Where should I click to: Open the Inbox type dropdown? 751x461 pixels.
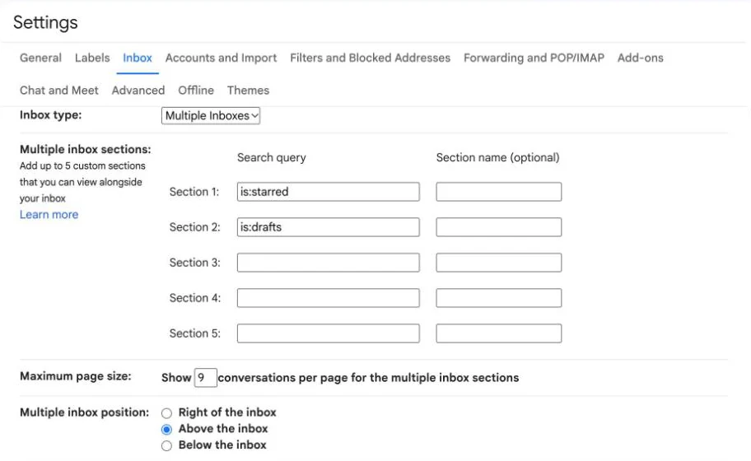(211, 116)
